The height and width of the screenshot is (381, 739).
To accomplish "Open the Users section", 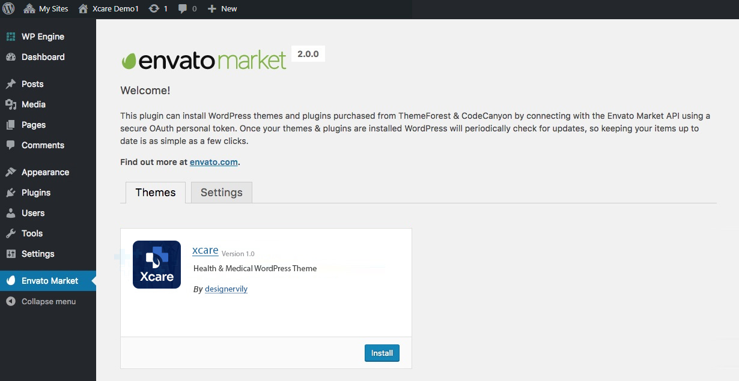I will coord(32,213).
